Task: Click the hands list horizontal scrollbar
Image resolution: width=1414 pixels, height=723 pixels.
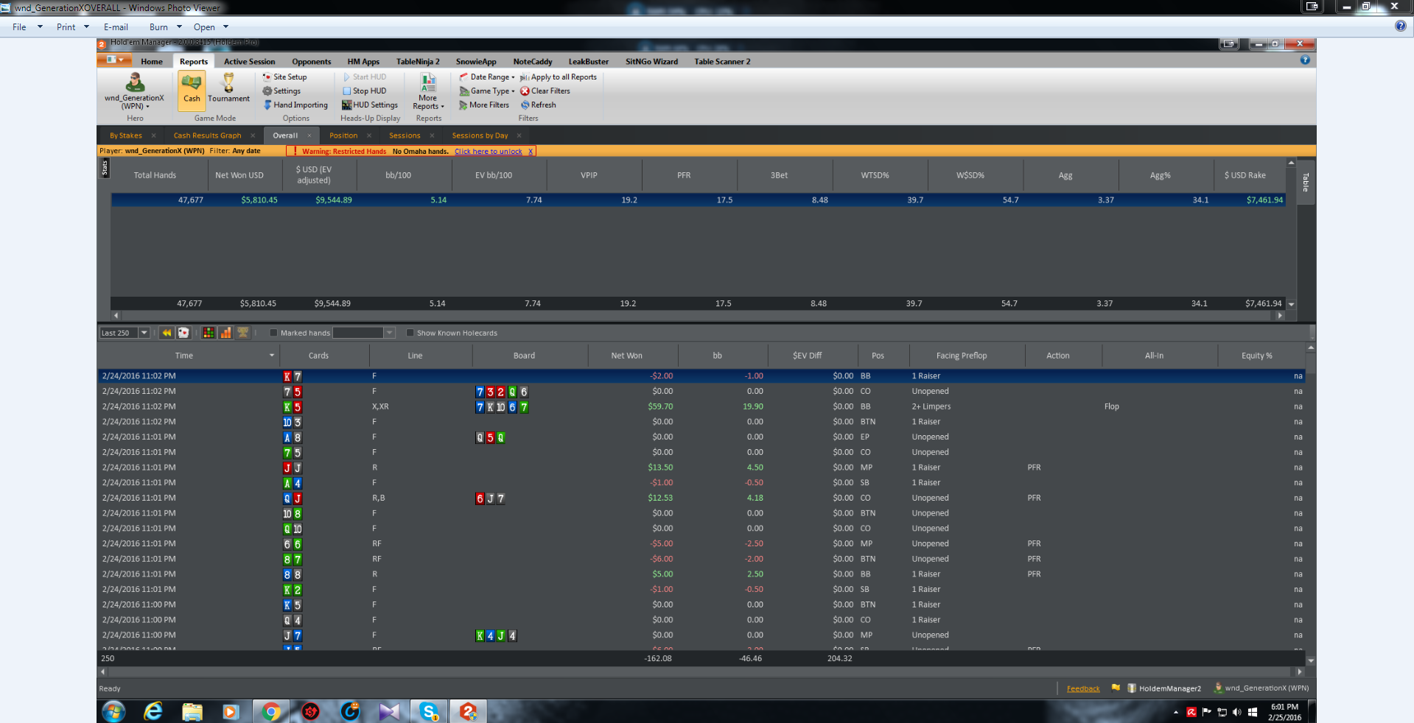Action: point(701,671)
